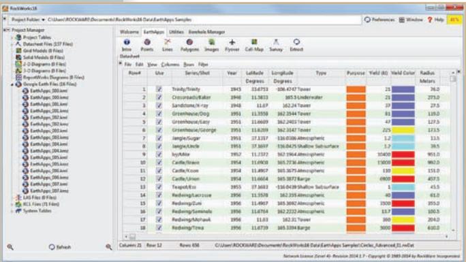Select the Lines tool icon
Image resolution: width=466 pixels, height=262 pixels.
[168, 45]
